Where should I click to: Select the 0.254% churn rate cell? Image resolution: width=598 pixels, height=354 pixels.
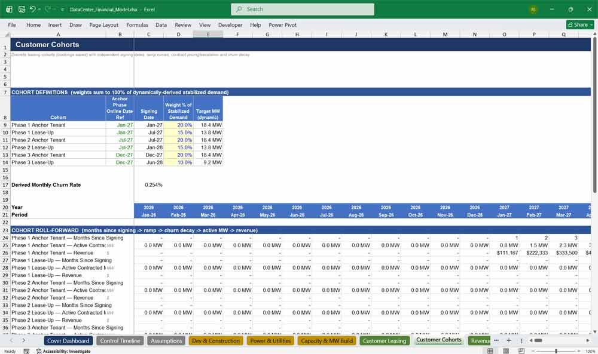pos(149,185)
